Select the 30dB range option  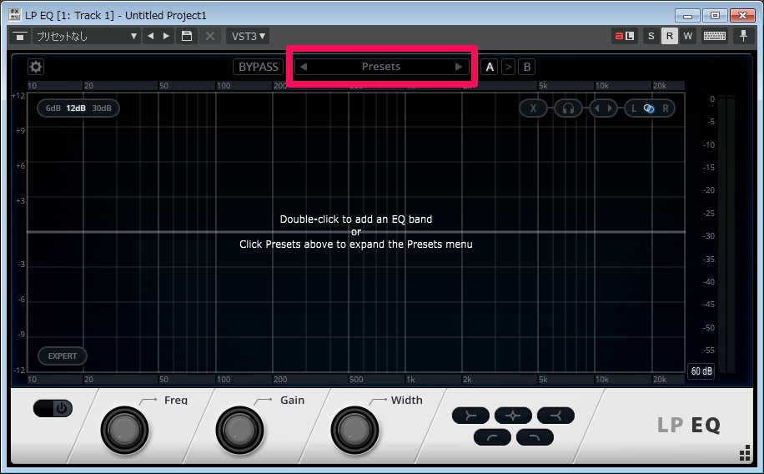(102, 108)
